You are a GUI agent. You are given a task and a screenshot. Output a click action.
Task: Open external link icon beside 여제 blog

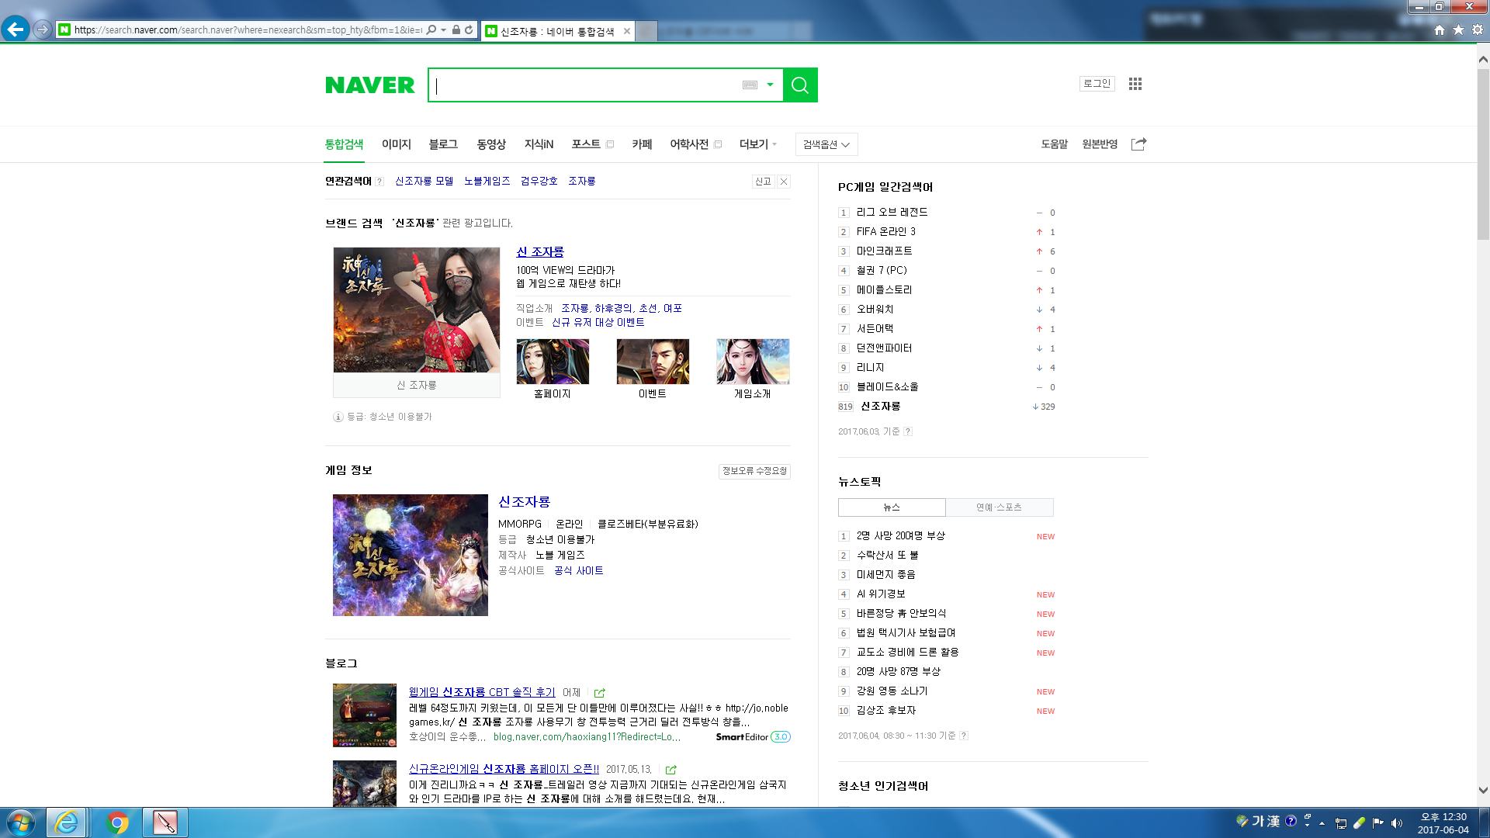tap(599, 693)
